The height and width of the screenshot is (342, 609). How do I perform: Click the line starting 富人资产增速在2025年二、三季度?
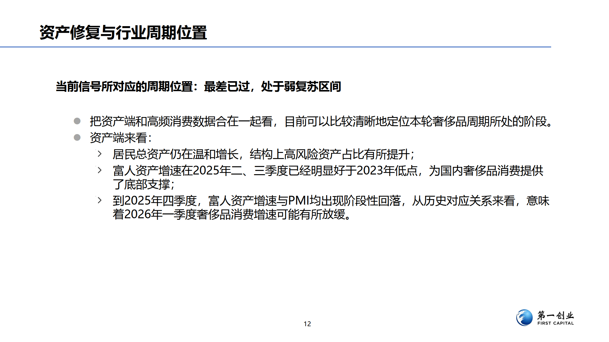(328, 171)
